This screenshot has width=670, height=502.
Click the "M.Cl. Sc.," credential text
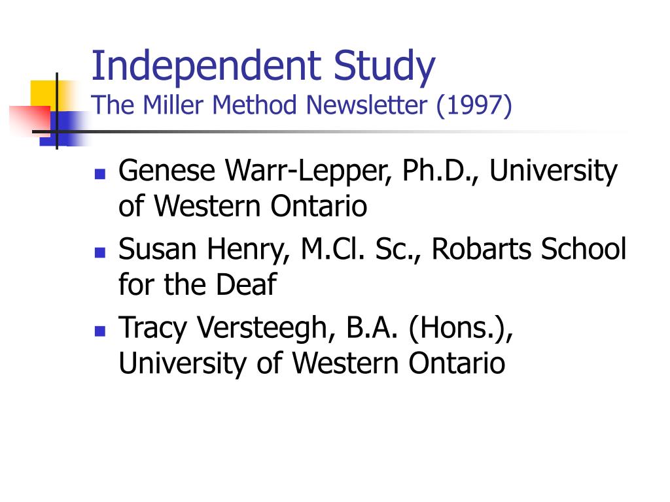click(361, 249)
